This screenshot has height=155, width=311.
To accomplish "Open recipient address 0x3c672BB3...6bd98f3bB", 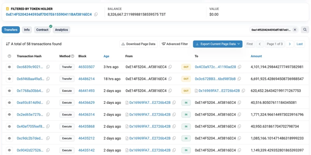I will [215, 79].
